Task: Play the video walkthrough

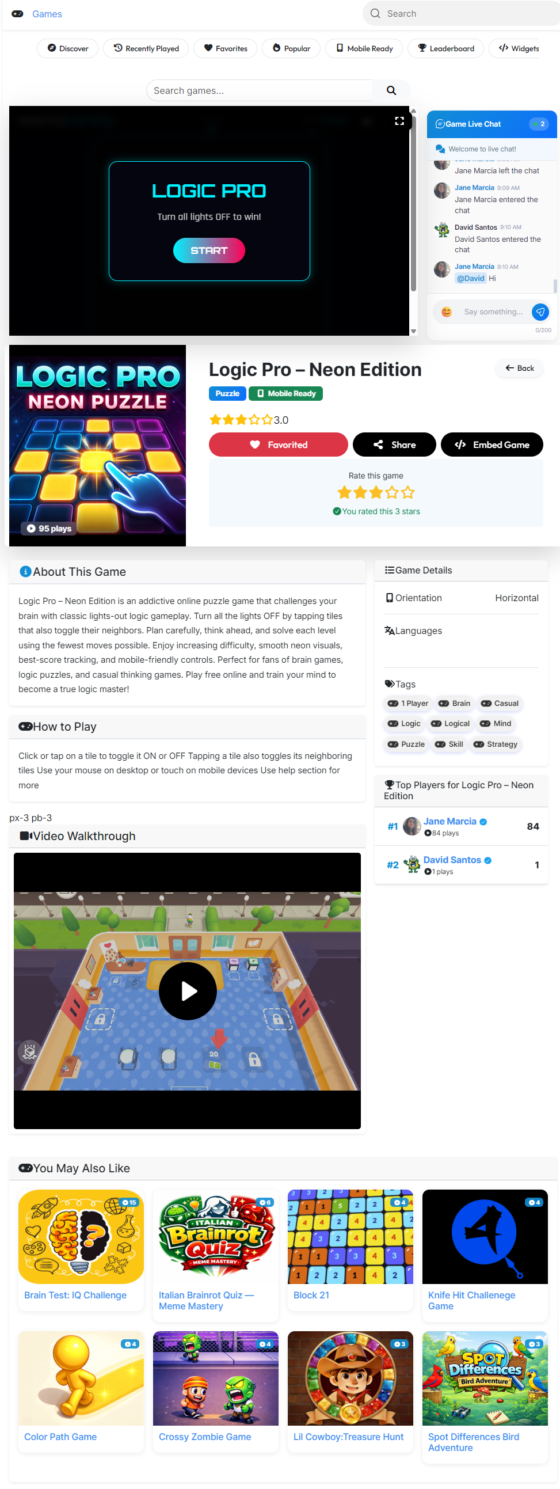Action: [x=188, y=991]
